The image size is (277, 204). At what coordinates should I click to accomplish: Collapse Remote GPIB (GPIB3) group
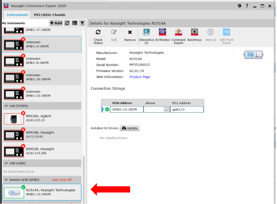pos(6,180)
